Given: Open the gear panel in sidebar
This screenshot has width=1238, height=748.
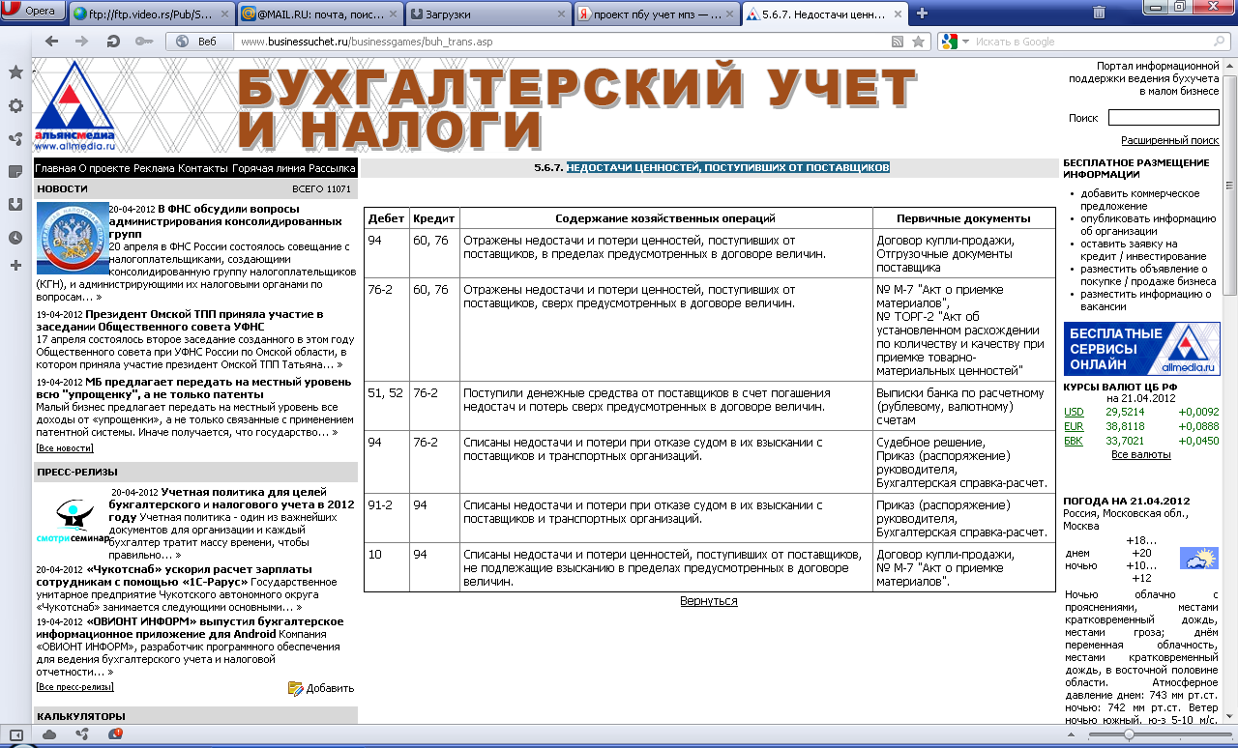Looking at the screenshot, I should click(15, 105).
